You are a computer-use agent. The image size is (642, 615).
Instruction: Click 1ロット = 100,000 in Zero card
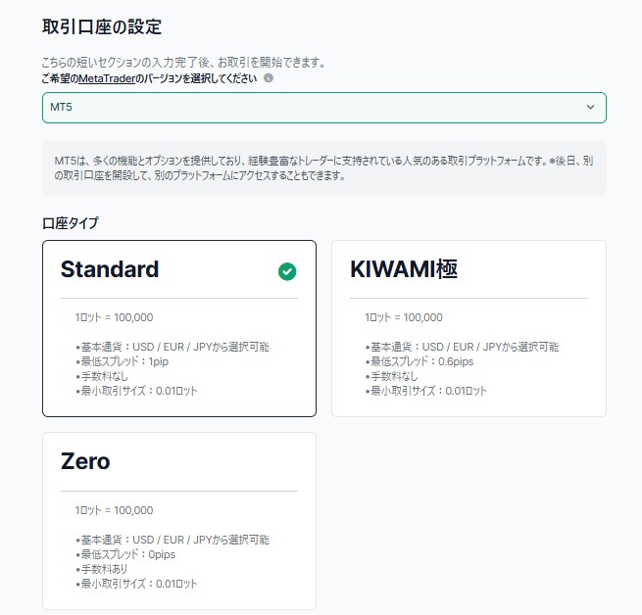pos(115,510)
